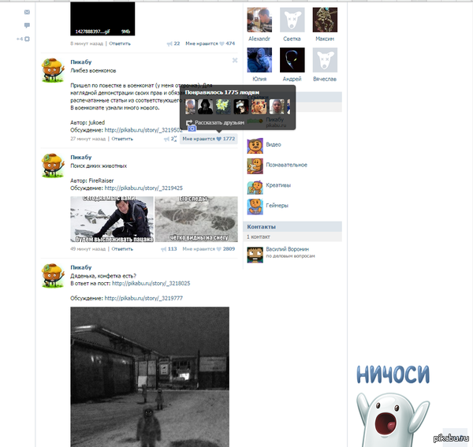Image resolution: width=473 pixels, height=447 pixels.
Task: Click the repost megaphone icon showing 113
Action: tap(168, 248)
